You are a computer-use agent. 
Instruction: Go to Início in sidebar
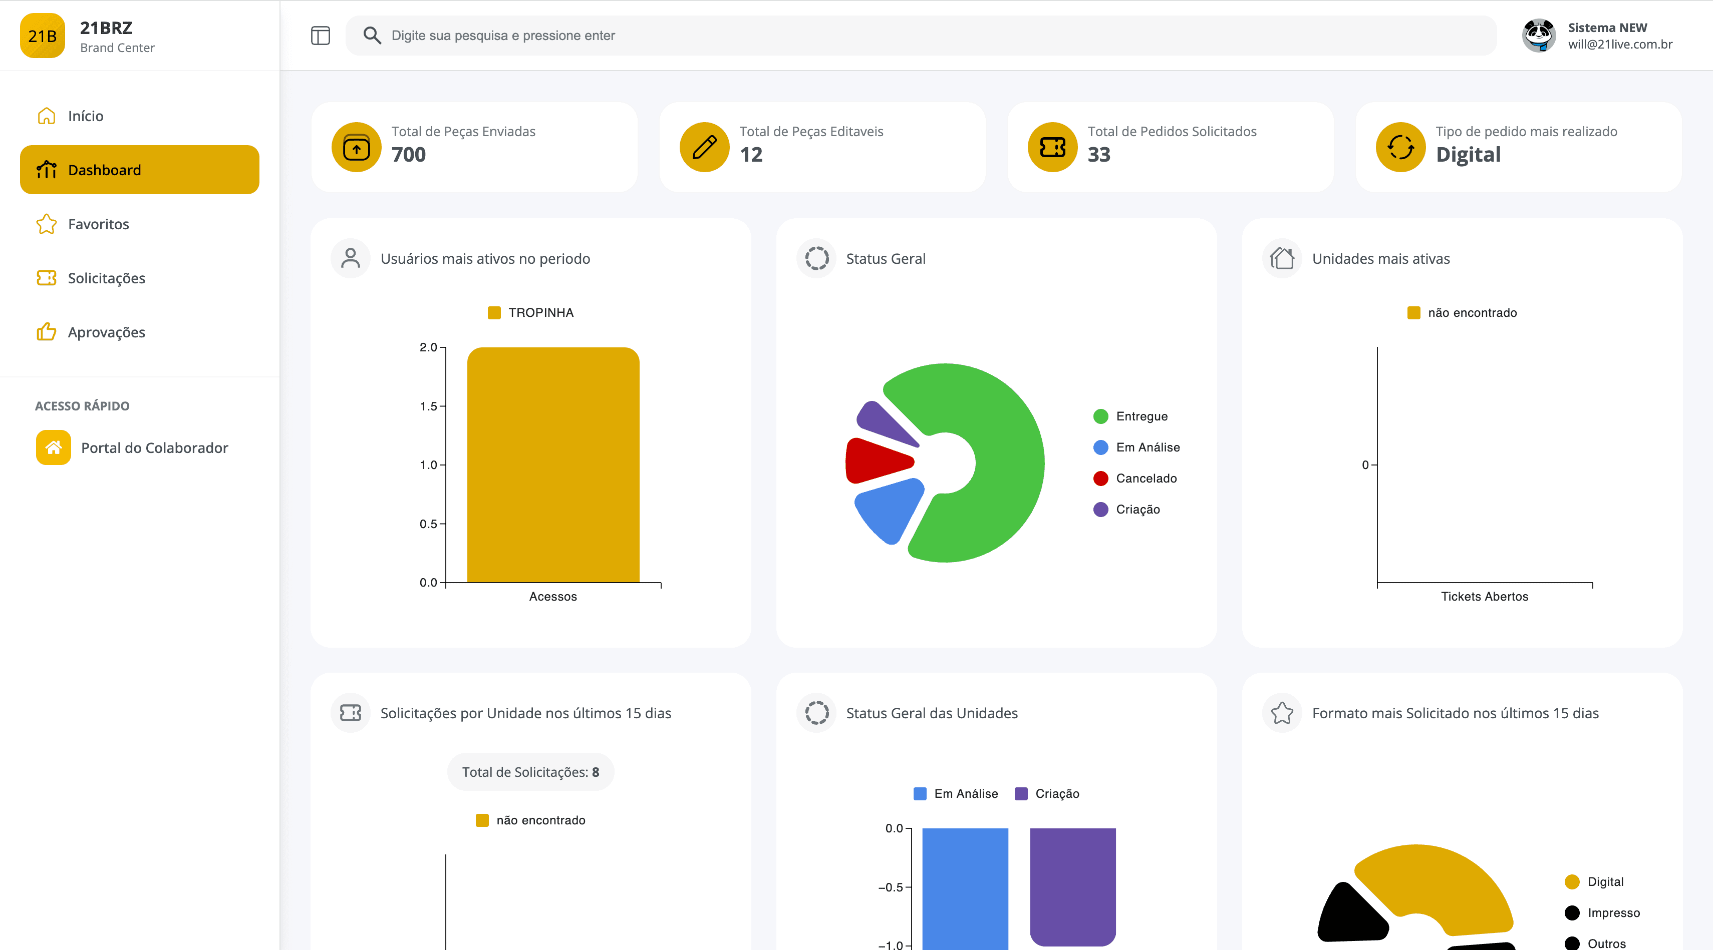point(85,116)
